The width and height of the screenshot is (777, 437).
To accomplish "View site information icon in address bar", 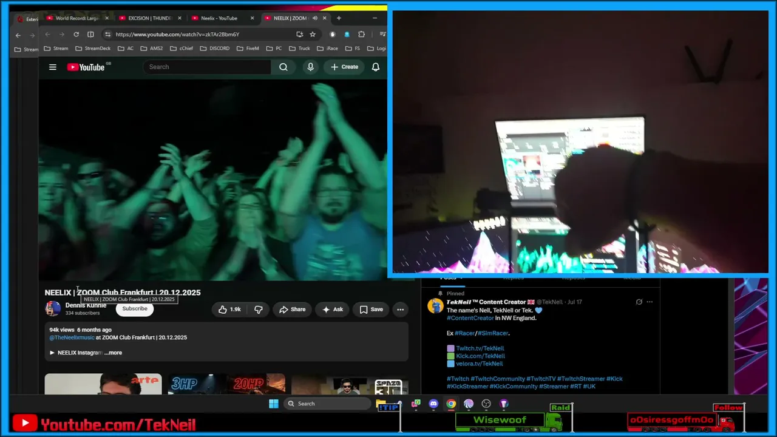I will click(107, 35).
